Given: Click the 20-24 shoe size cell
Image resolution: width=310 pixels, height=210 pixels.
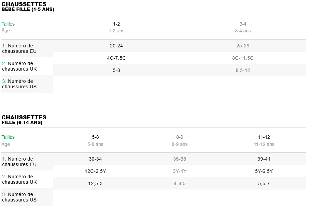Looking at the screenshot, I should pyautogui.click(x=116, y=46).
